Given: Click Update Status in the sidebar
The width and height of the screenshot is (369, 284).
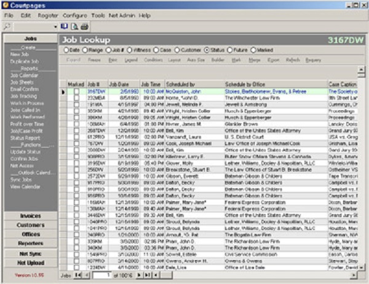Looking at the screenshot, I should click(25, 152).
